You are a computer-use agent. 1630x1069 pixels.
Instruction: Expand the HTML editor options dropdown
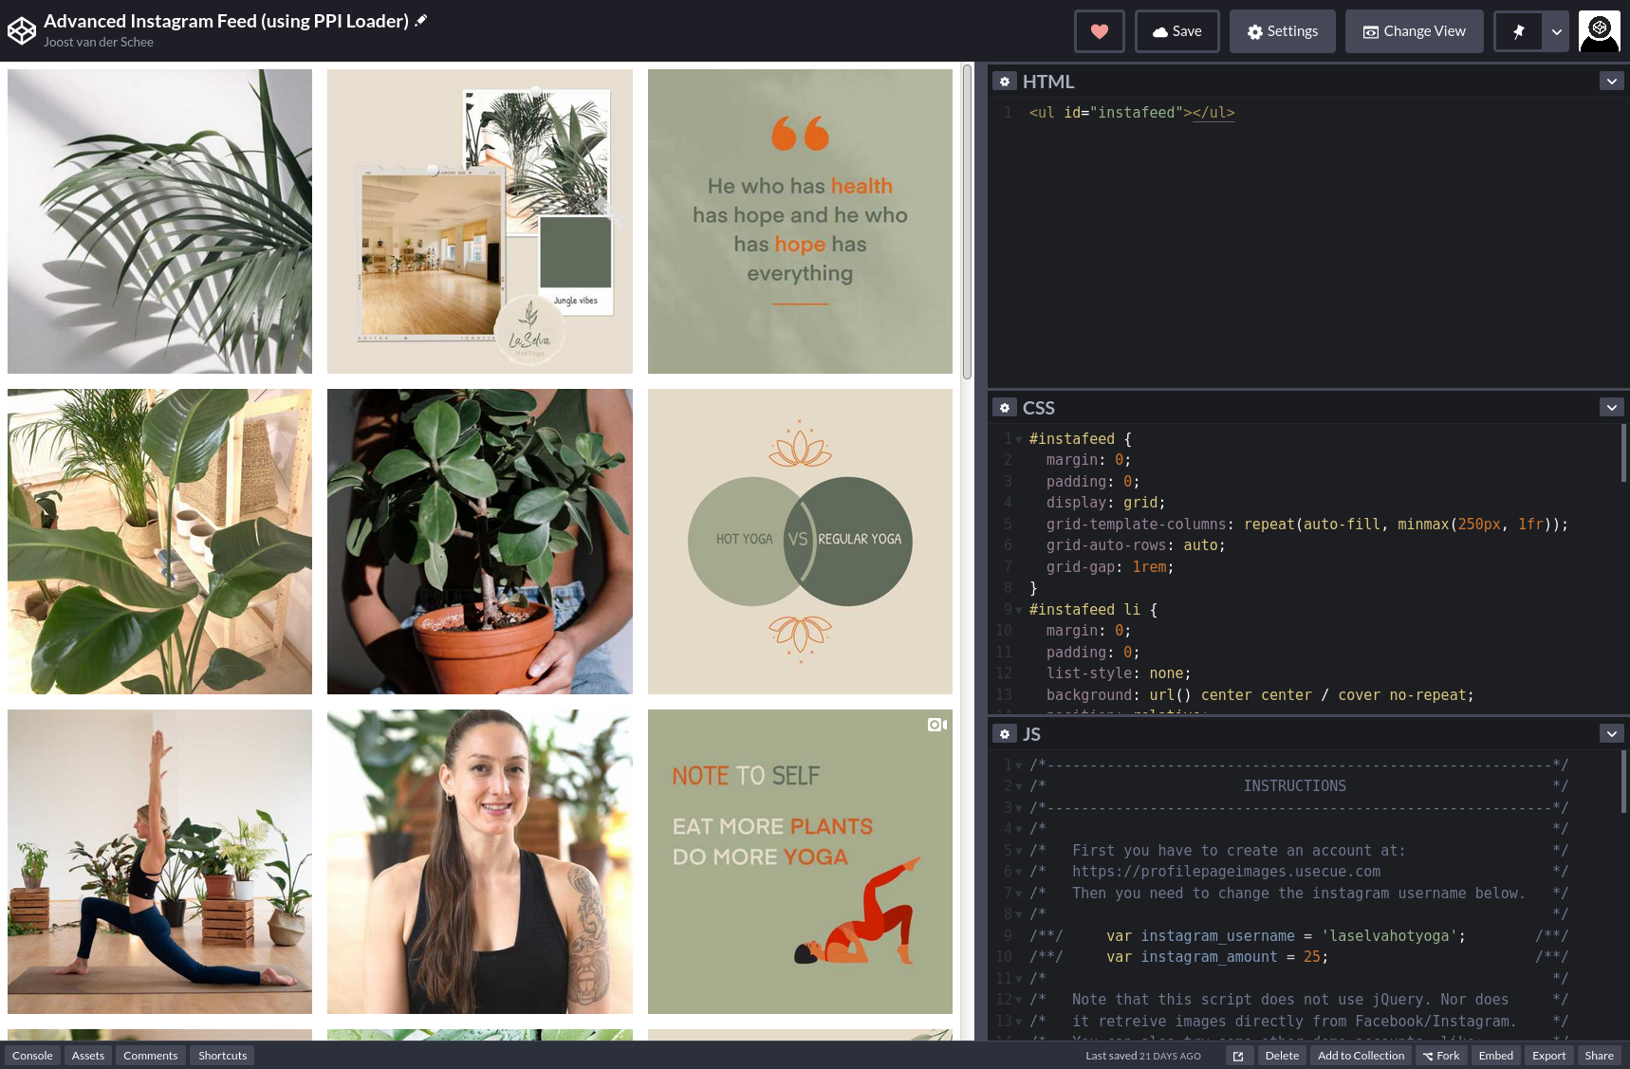(x=1611, y=82)
